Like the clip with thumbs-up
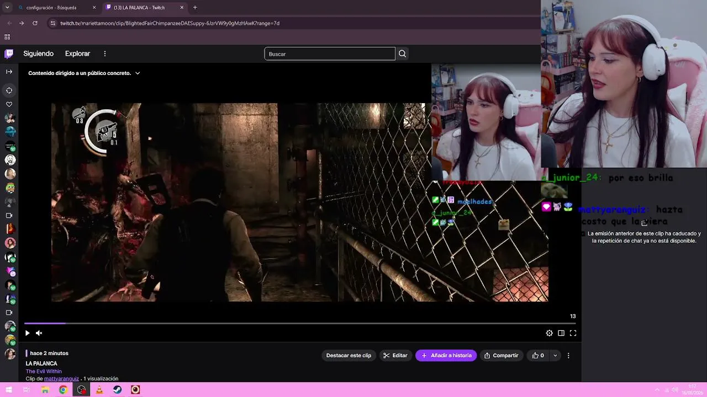707x397 pixels. click(537, 356)
